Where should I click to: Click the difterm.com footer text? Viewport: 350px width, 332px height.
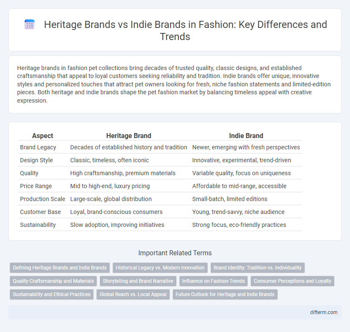pyautogui.click(x=324, y=312)
